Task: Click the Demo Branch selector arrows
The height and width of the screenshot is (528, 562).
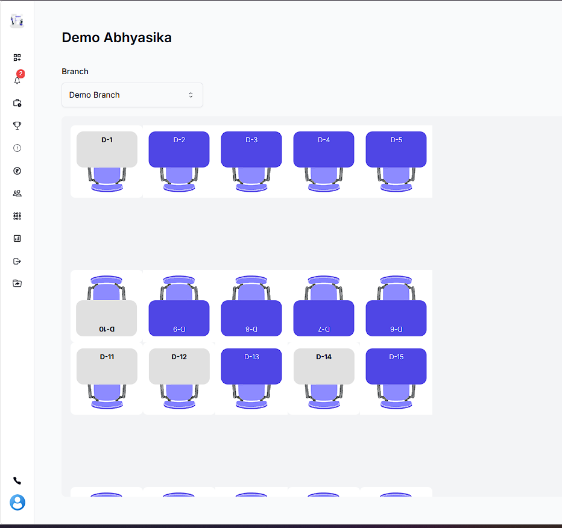Action: coord(191,95)
